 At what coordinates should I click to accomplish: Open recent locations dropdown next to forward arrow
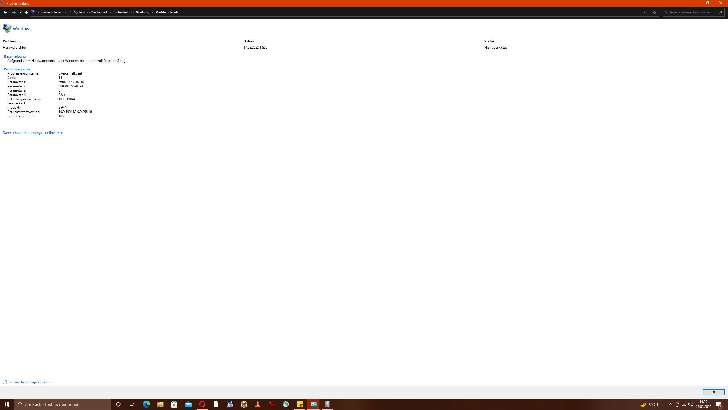(20, 12)
